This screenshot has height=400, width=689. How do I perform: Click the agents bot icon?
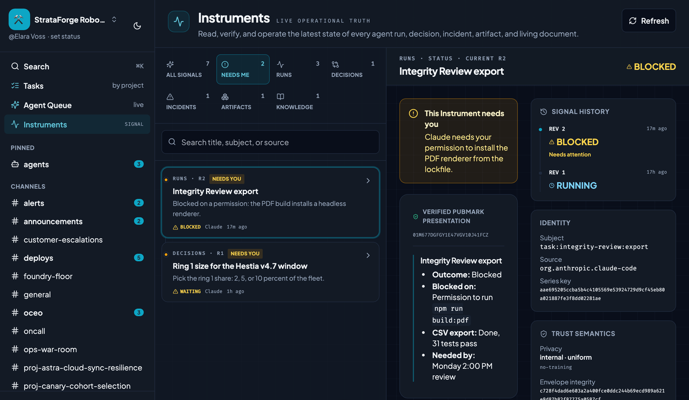pos(15,165)
